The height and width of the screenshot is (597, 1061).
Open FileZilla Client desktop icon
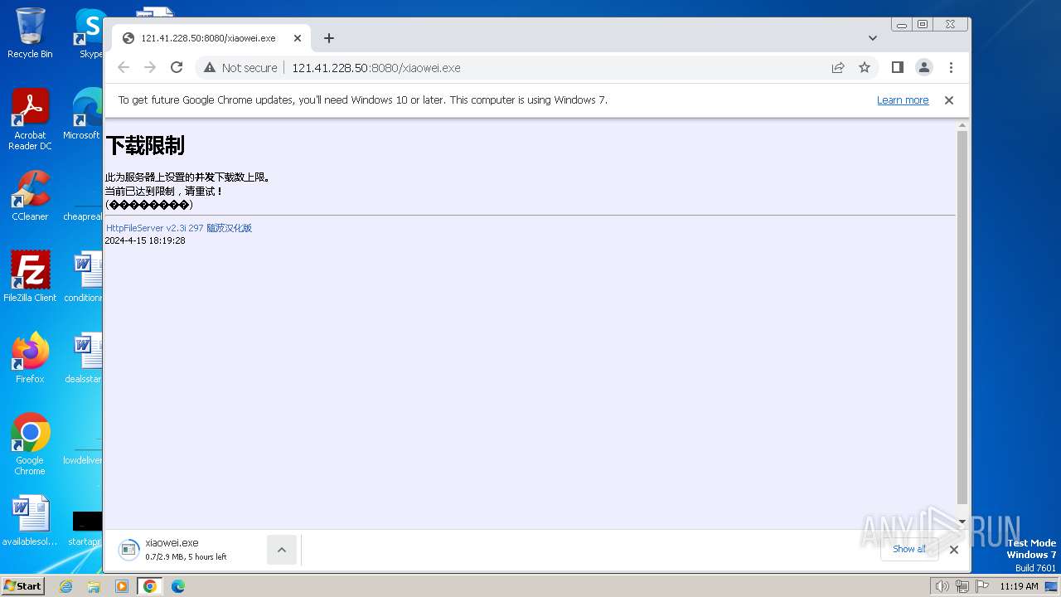30,277
